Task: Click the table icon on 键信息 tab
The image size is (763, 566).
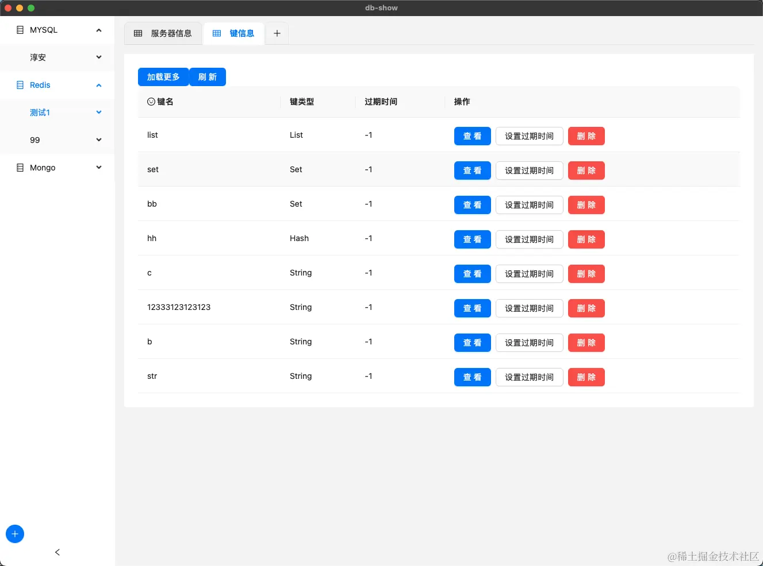Action: [217, 33]
